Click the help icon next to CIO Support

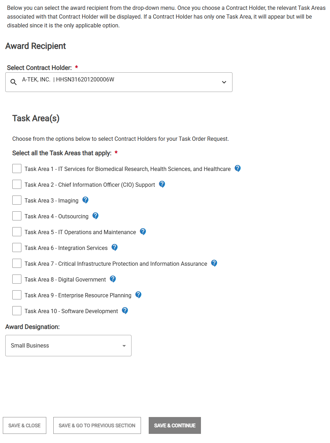coord(162,184)
